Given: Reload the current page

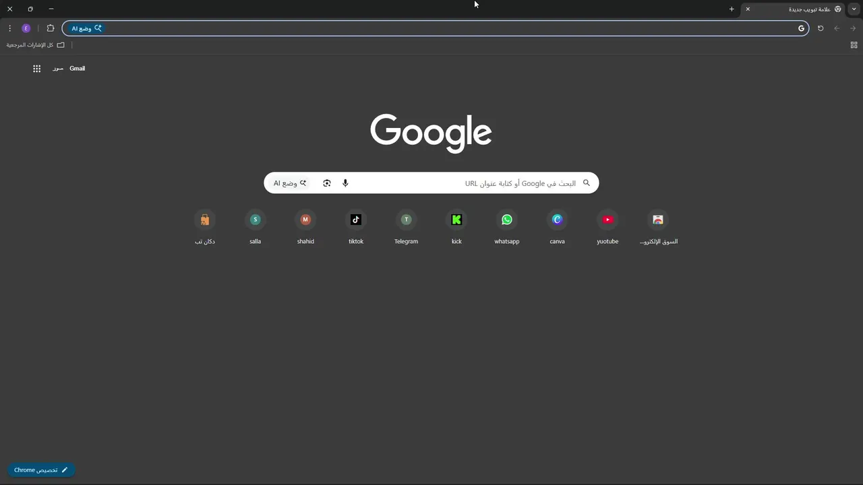Looking at the screenshot, I should click(821, 28).
